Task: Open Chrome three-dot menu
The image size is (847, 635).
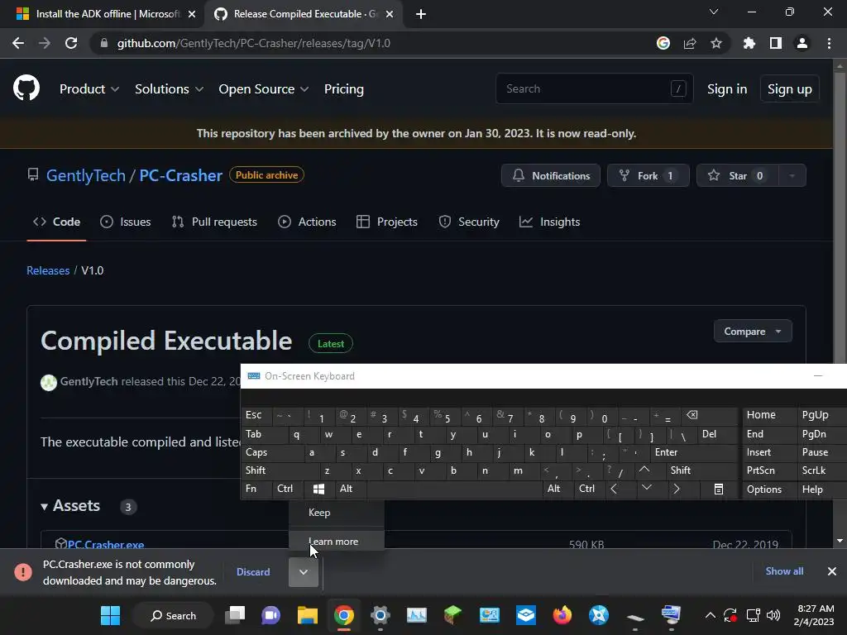Action: (829, 43)
